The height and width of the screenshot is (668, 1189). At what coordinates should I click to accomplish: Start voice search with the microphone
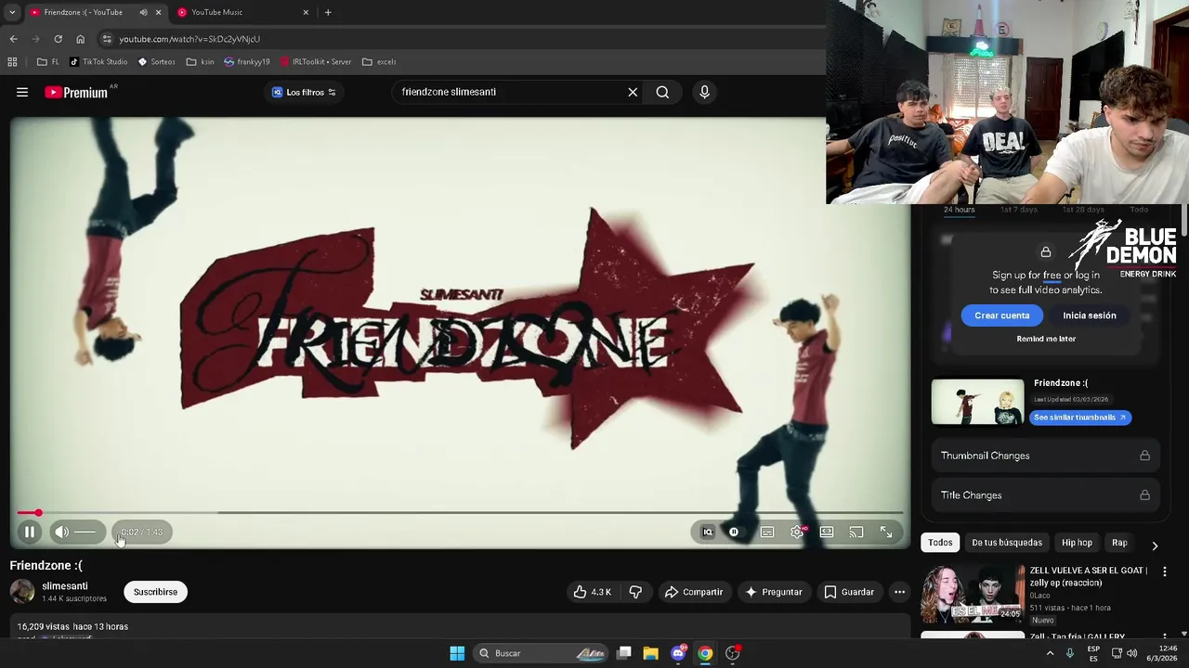704,92
